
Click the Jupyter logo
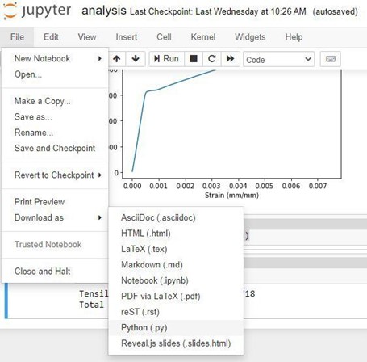coord(37,11)
